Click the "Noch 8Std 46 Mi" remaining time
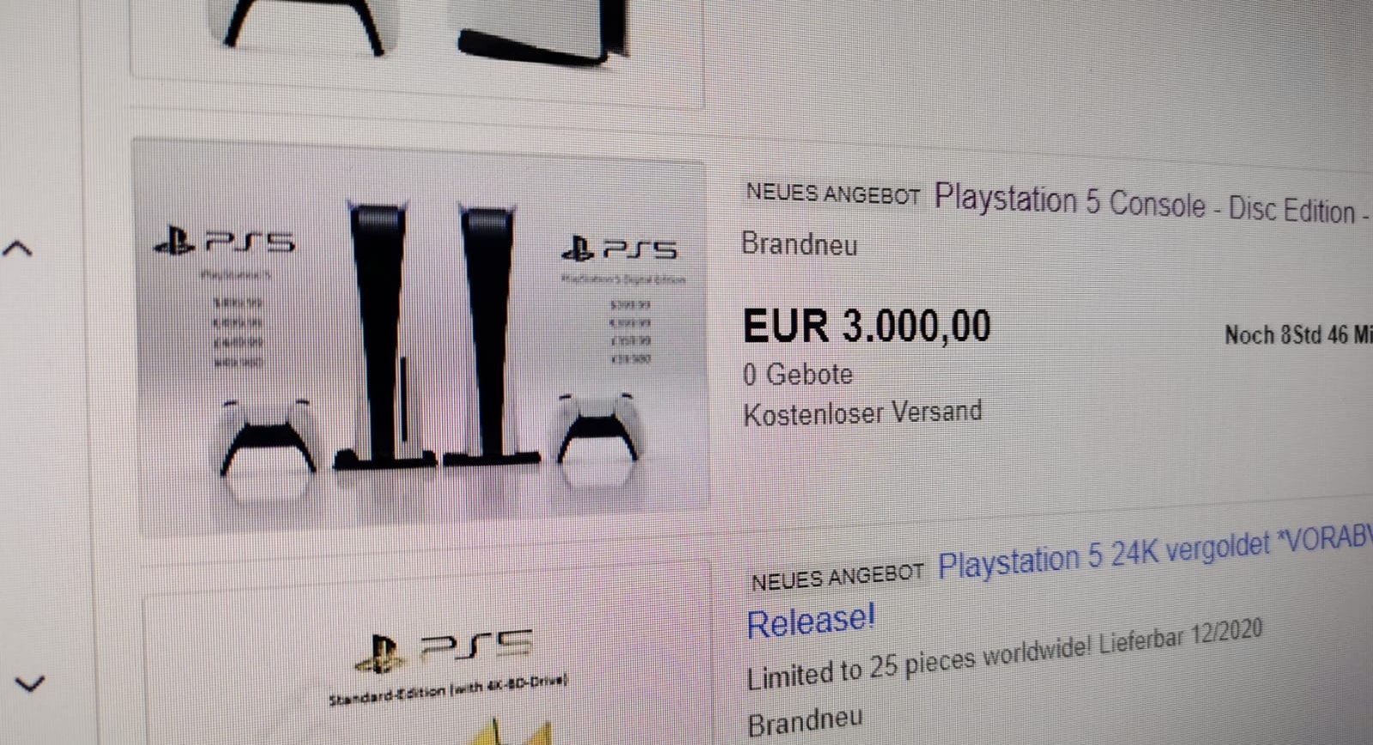Viewport: 1373px width, 745px height. [1298, 334]
